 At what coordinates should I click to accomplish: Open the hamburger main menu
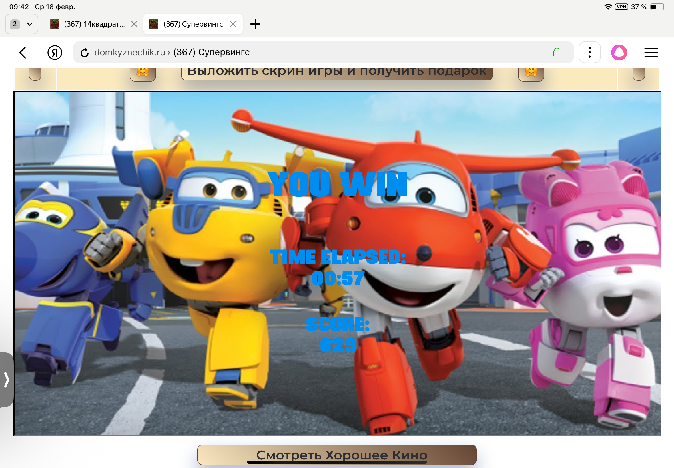tap(651, 53)
